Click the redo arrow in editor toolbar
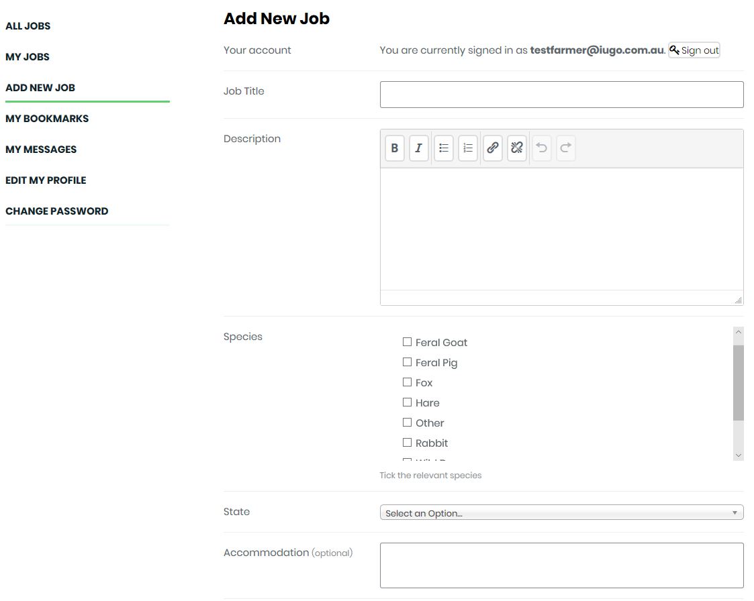The width and height of the screenshot is (754, 601). click(x=566, y=148)
